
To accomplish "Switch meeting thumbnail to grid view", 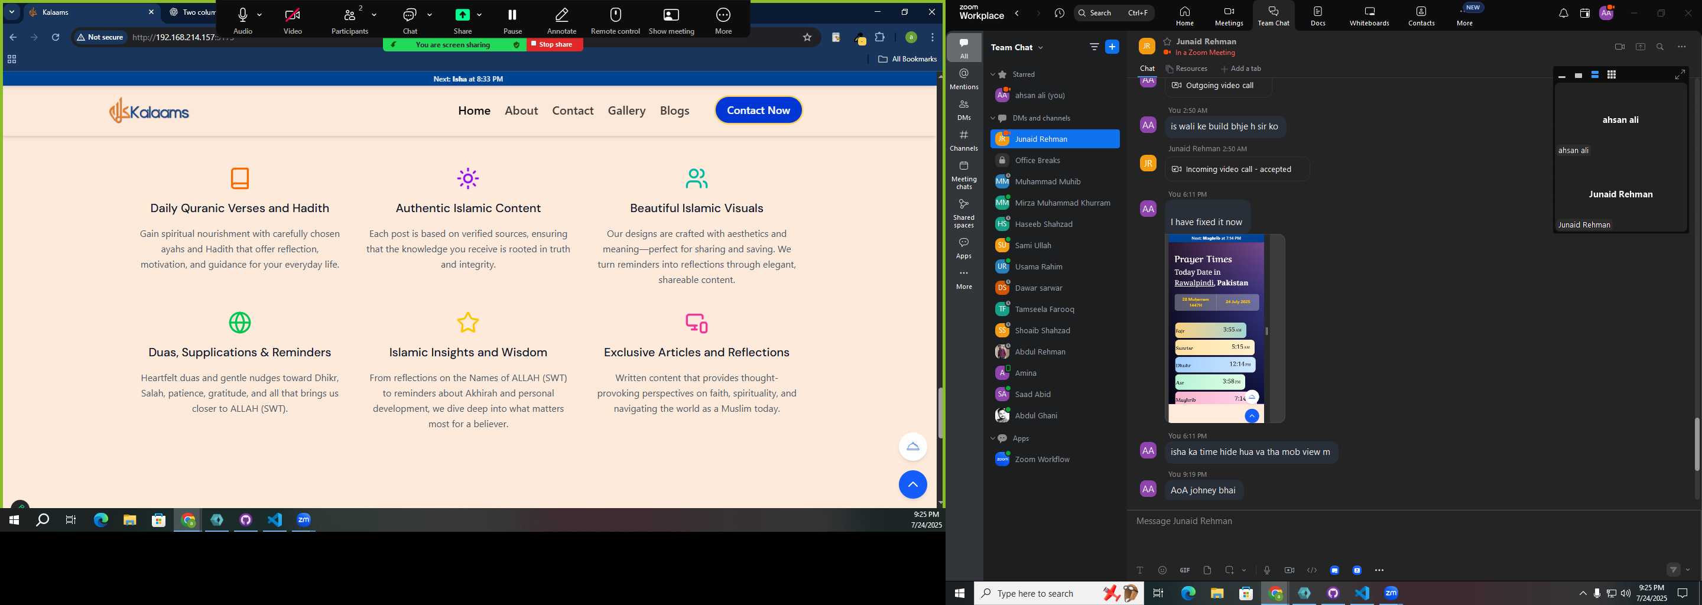I will [1612, 75].
